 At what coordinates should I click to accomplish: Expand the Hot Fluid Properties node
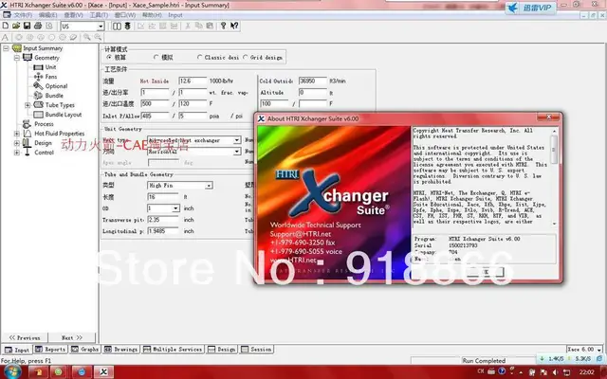17,134
